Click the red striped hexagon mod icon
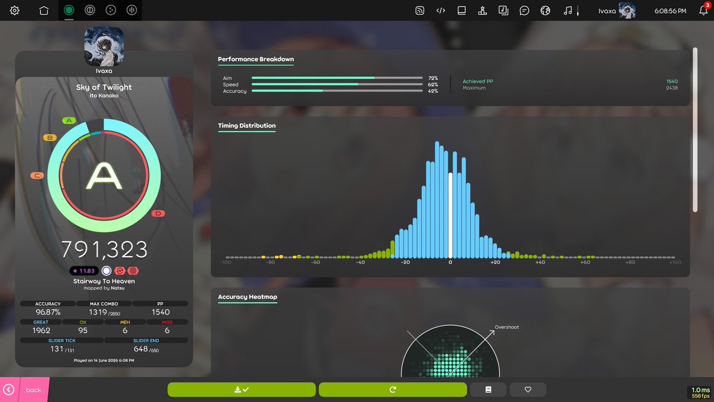The width and height of the screenshot is (714, 402). (133, 270)
